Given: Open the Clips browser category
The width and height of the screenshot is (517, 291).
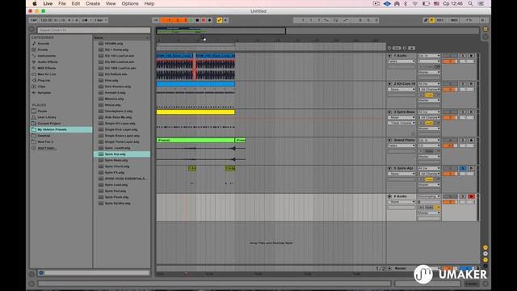Looking at the screenshot, I should click(41, 86).
